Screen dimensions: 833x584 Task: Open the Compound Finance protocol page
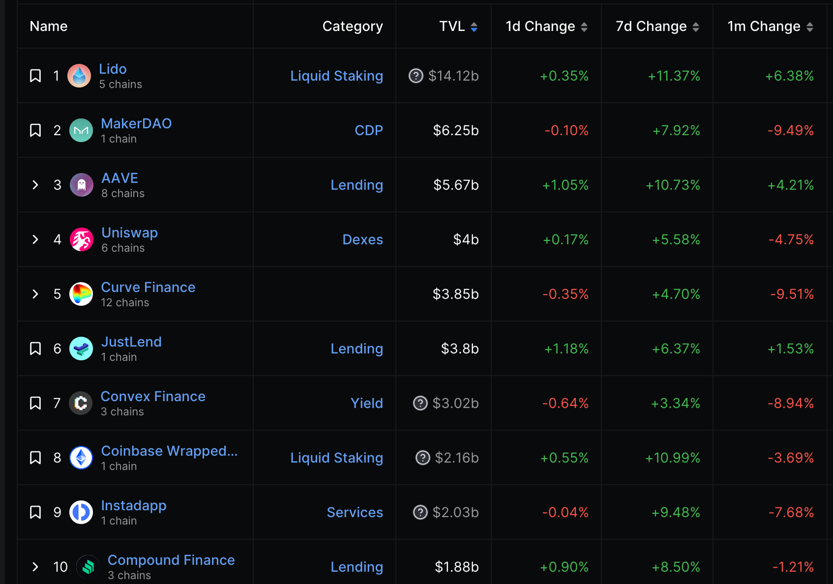(x=171, y=560)
